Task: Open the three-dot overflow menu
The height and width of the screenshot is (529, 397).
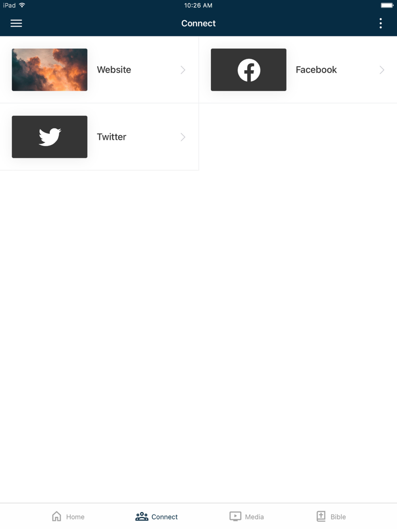Action: tap(380, 23)
